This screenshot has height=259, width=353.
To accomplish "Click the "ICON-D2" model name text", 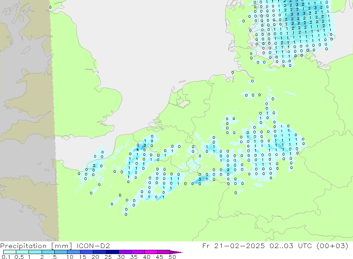I will coord(93,246).
